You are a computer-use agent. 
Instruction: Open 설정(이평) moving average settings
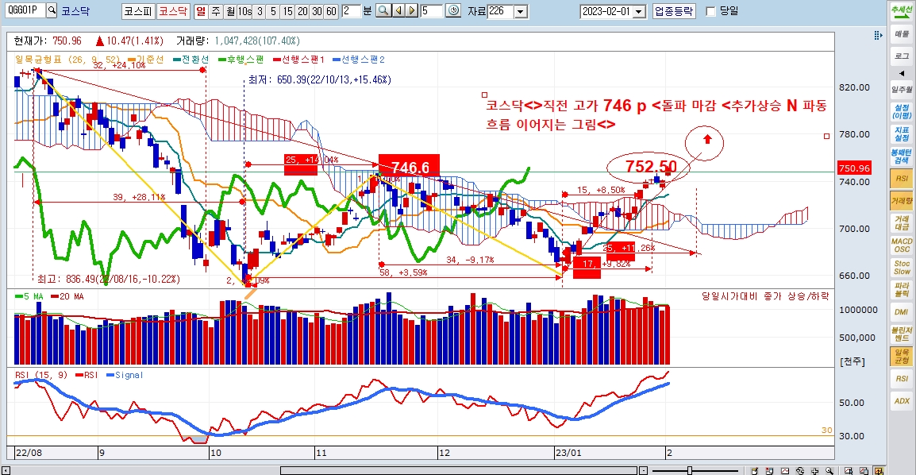902,111
